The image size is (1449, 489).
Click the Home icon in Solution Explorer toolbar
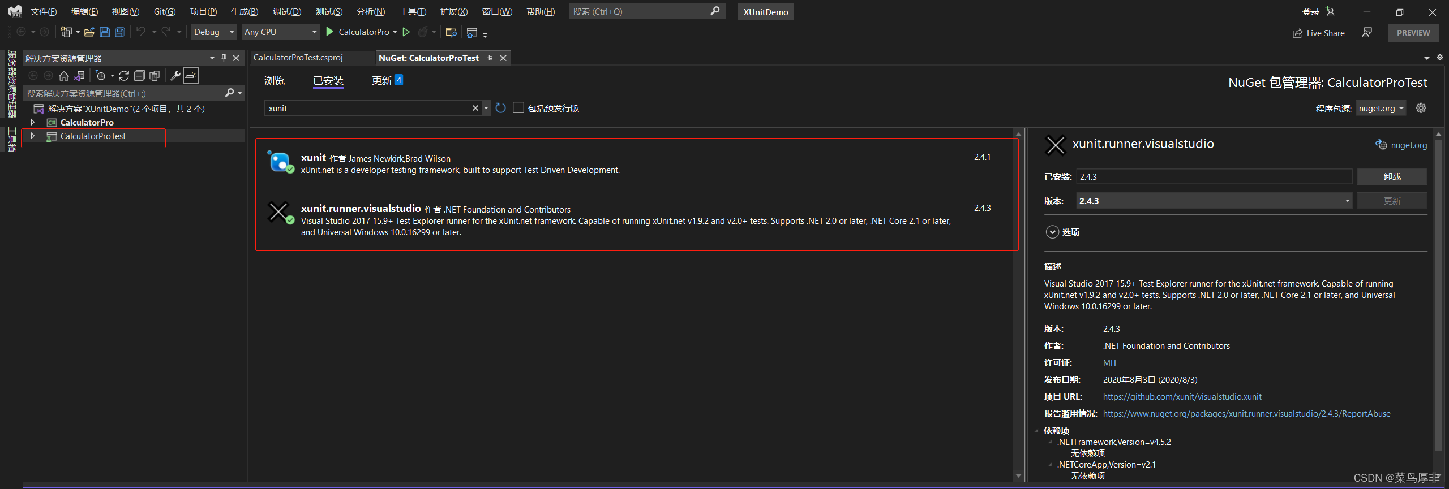(x=64, y=76)
